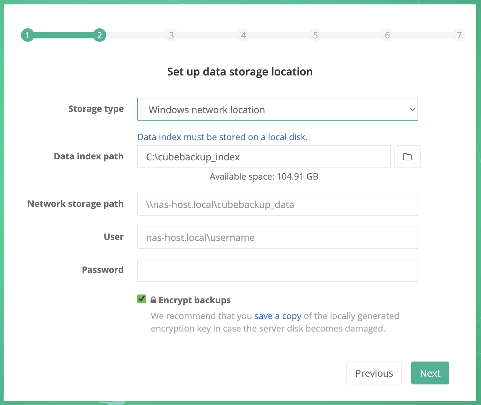
Task: Click step 1 circle on progress bar
Action: point(28,35)
